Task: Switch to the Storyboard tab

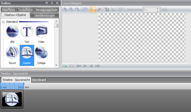Action: tap(39, 80)
